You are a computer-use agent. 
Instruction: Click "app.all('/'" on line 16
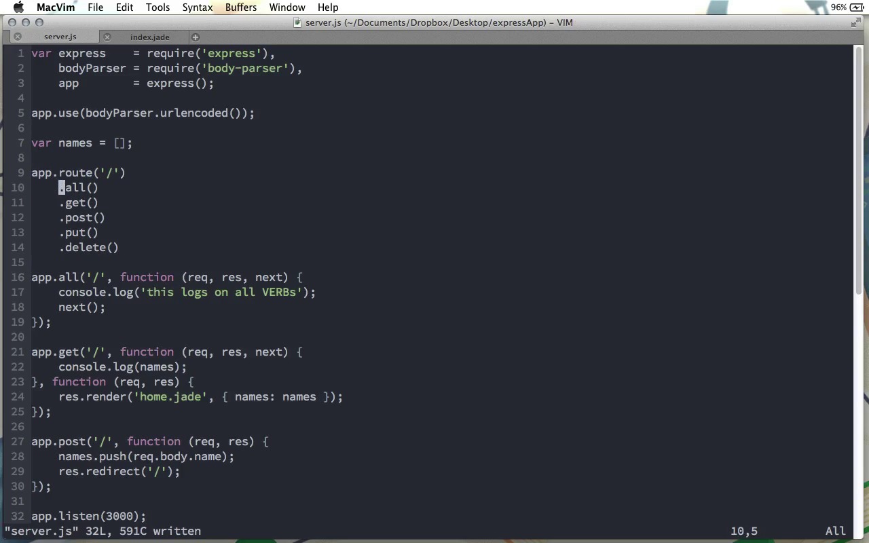(x=69, y=277)
